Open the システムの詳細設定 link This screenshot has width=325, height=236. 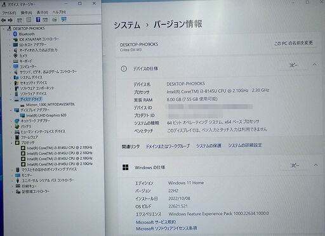[245, 145]
